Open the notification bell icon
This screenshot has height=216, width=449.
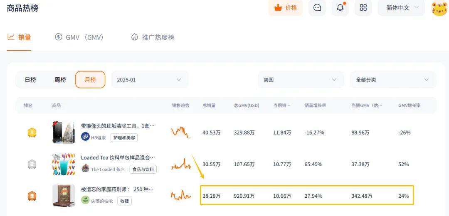pos(340,8)
